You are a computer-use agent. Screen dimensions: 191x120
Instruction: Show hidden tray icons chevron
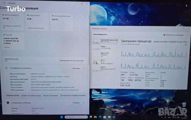click(162, 117)
